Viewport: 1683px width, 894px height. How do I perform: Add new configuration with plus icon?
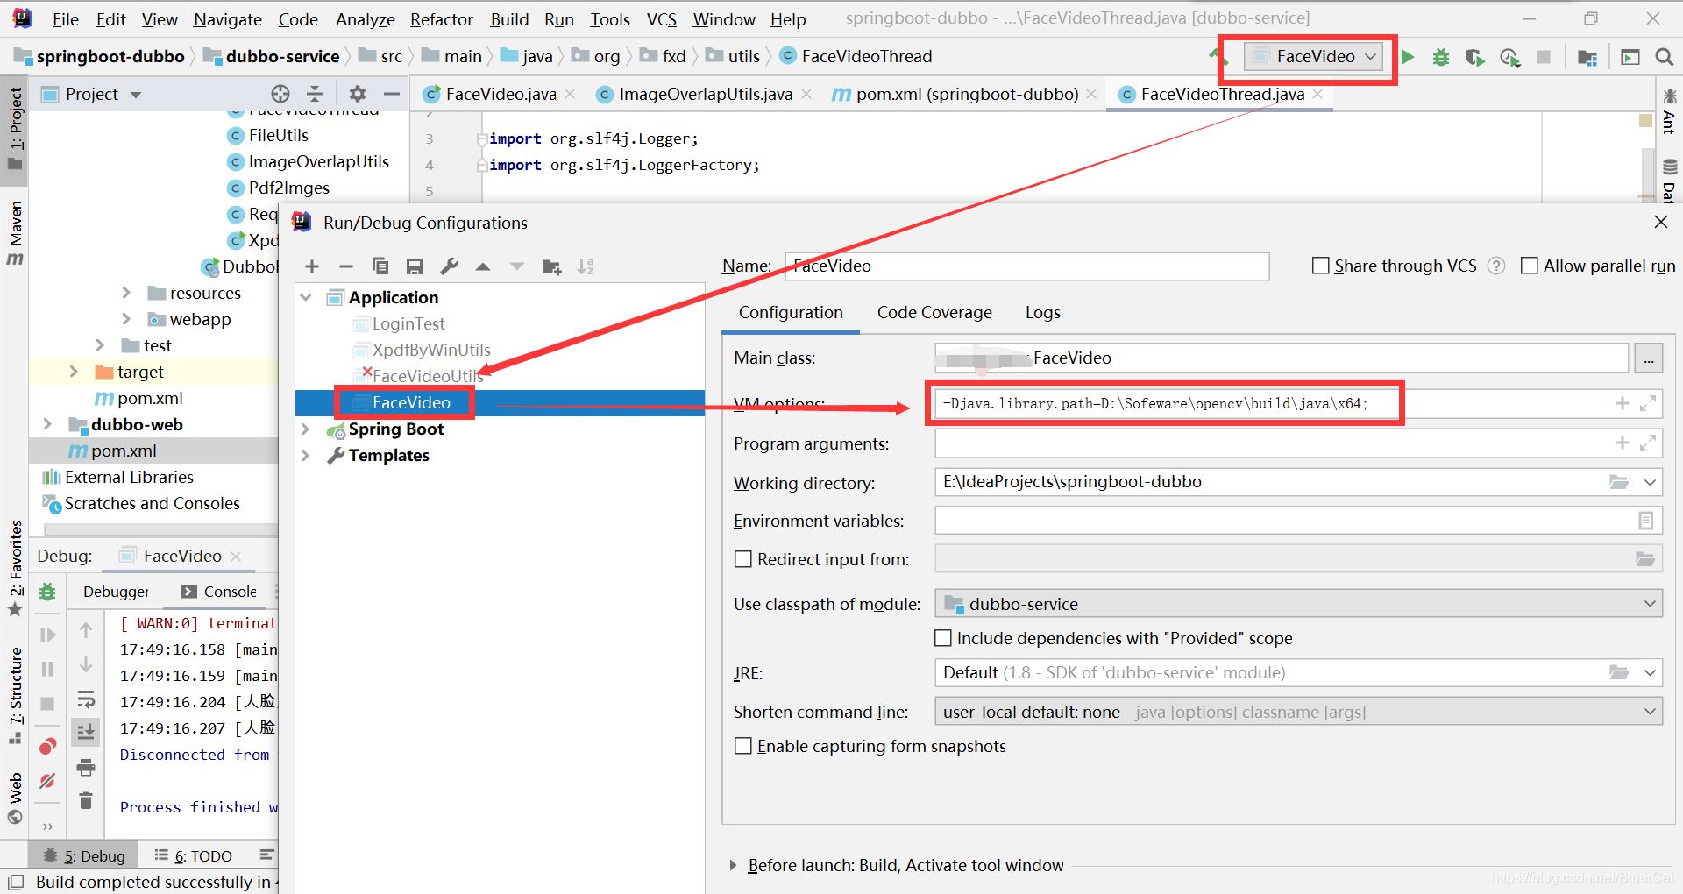pos(312,266)
